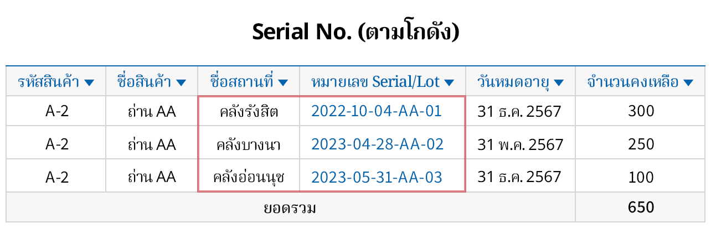Expand the ชื่อสินค้า column dropdown arrow

[182, 83]
